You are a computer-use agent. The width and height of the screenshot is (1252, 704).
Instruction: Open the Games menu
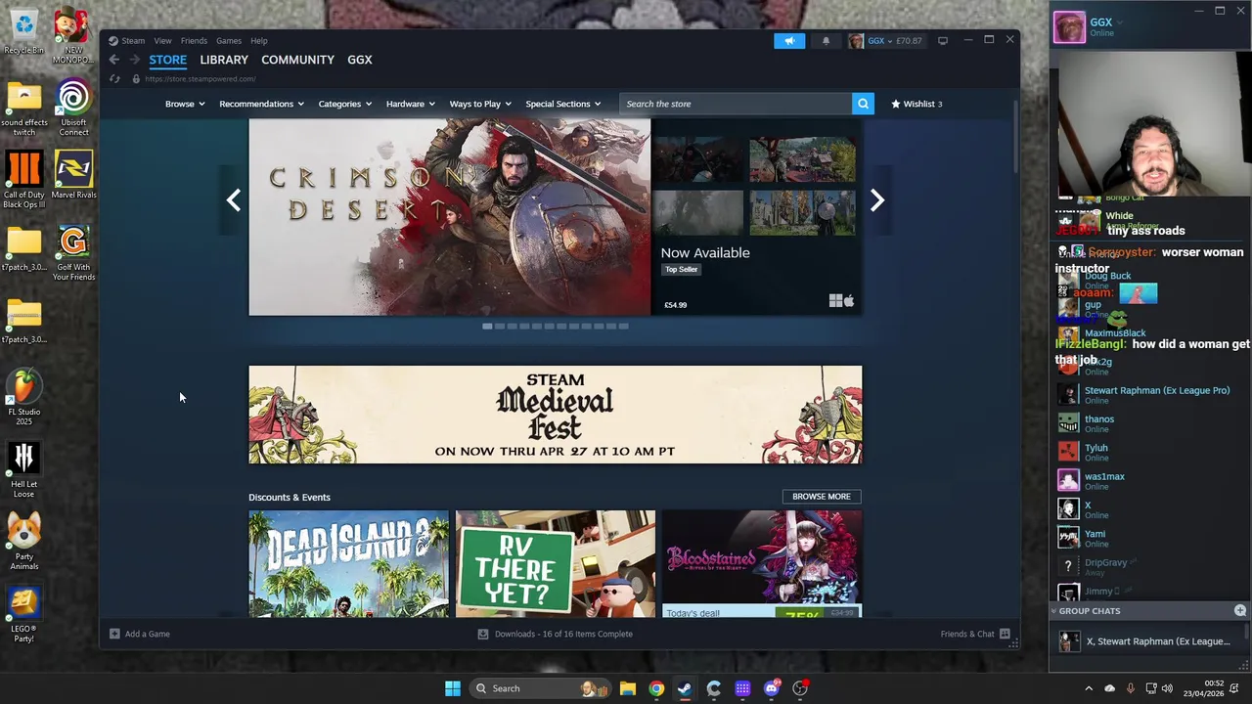tap(229, 40)
